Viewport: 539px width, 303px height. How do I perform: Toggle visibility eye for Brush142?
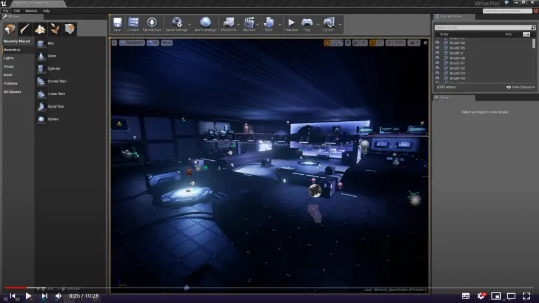pos(437,68)
